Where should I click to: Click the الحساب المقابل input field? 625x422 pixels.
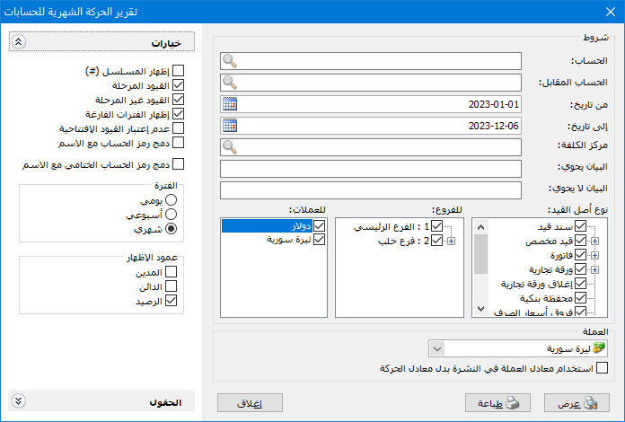pyautogui.click(x=371, y=83)
